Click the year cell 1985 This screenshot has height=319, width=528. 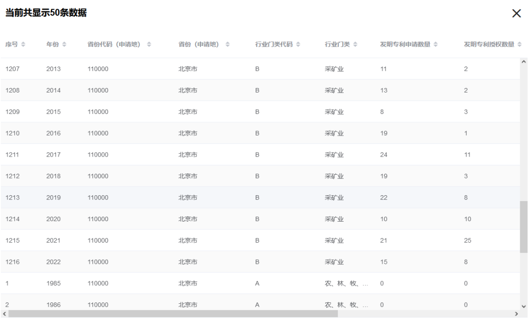click(x=54, y=283)
